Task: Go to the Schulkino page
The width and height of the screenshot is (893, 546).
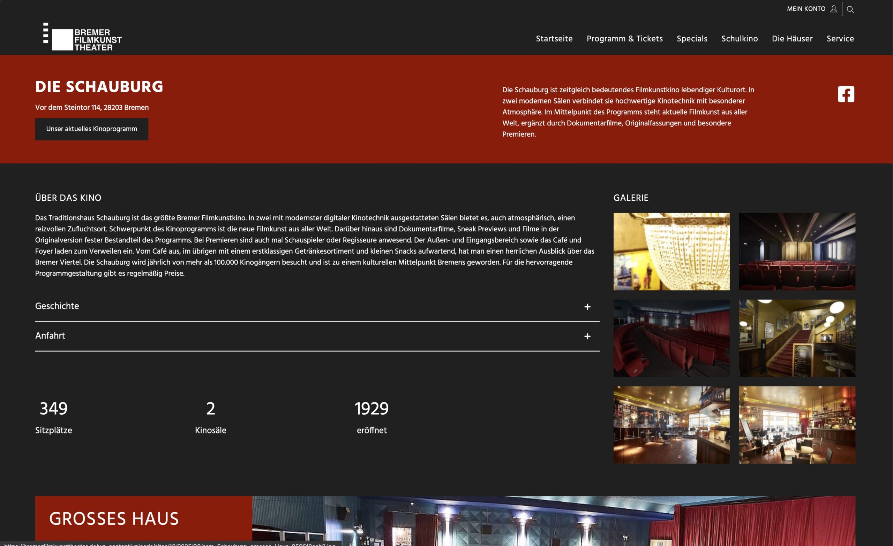Action: (739, 39)
